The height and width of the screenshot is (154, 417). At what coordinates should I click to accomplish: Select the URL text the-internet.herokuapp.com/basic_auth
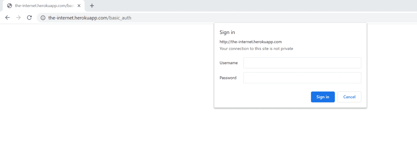(89, 18)
